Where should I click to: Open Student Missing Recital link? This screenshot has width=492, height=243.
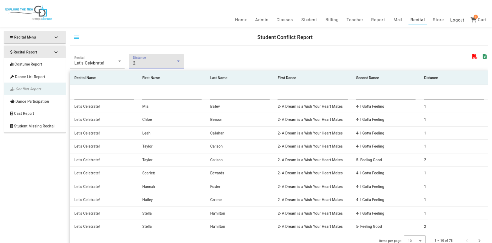click(35, 126)
